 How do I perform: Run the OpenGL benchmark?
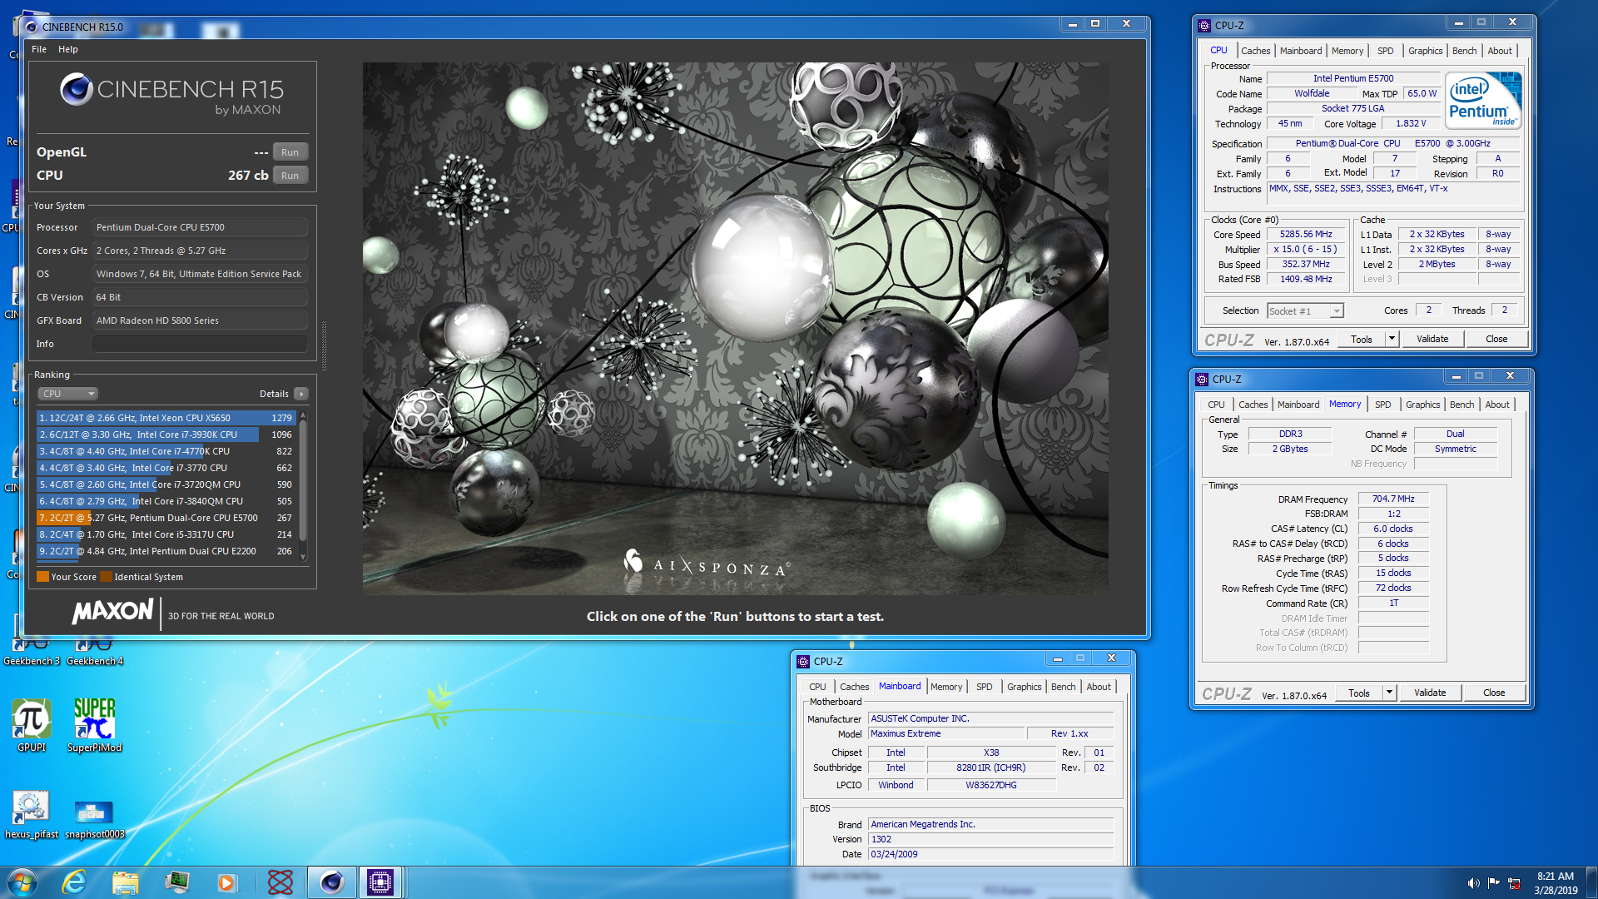pyautogui.click(x=290, y=152)
